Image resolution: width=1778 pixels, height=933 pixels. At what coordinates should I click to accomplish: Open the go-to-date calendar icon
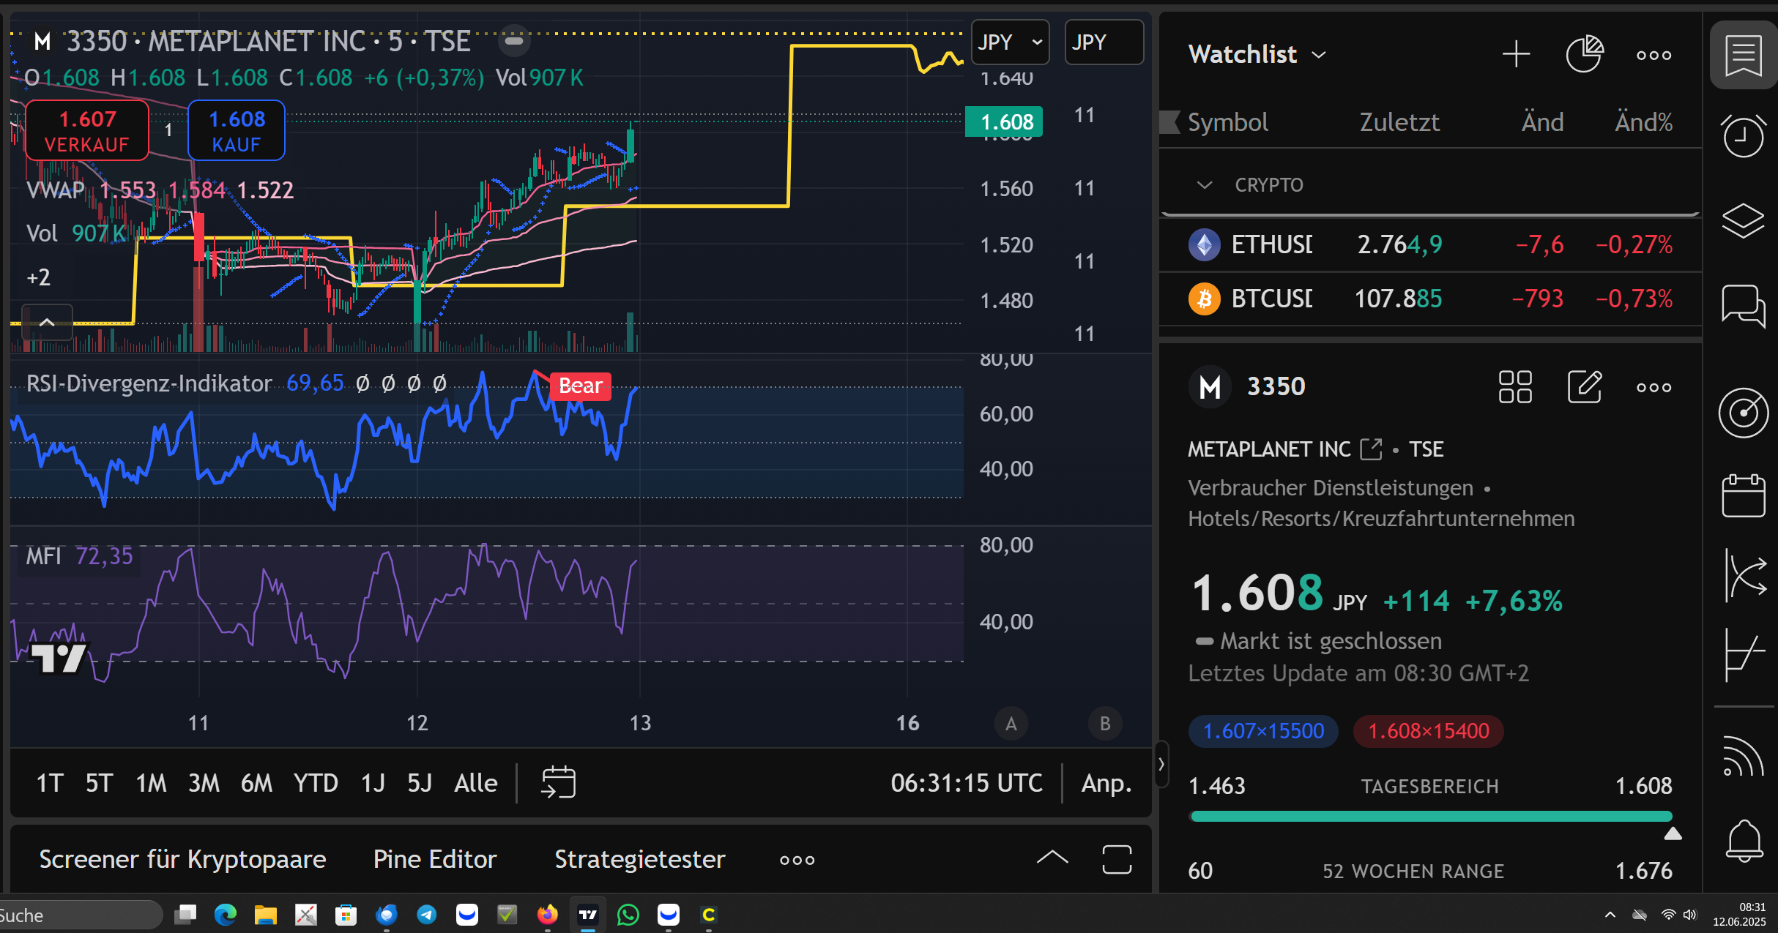pos(558,782)
